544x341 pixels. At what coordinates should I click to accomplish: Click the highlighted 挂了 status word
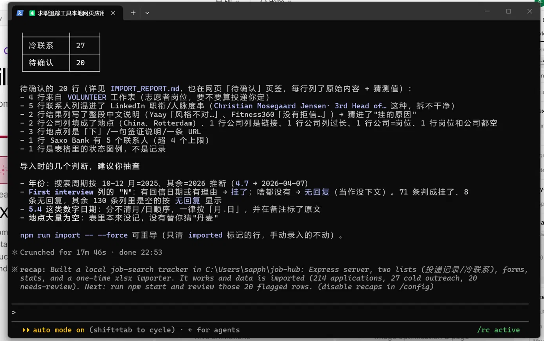tap(239, 192)
